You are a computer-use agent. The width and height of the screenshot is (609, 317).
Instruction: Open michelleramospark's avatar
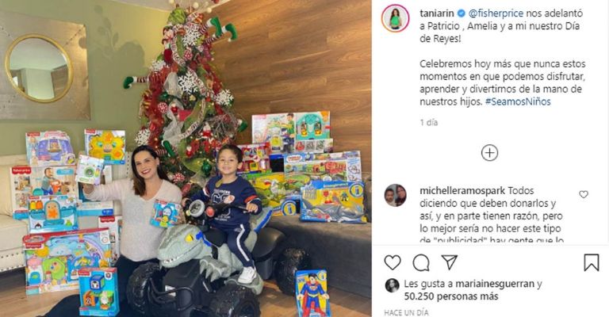click(395, 195)
